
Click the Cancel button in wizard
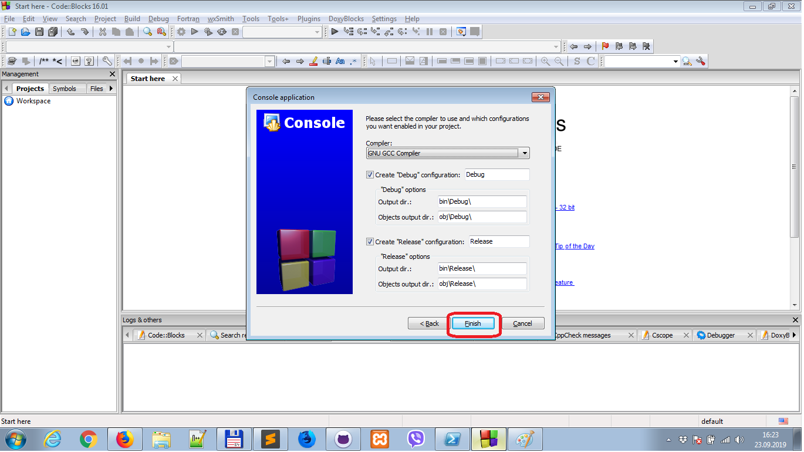click(x=523, y=323)
